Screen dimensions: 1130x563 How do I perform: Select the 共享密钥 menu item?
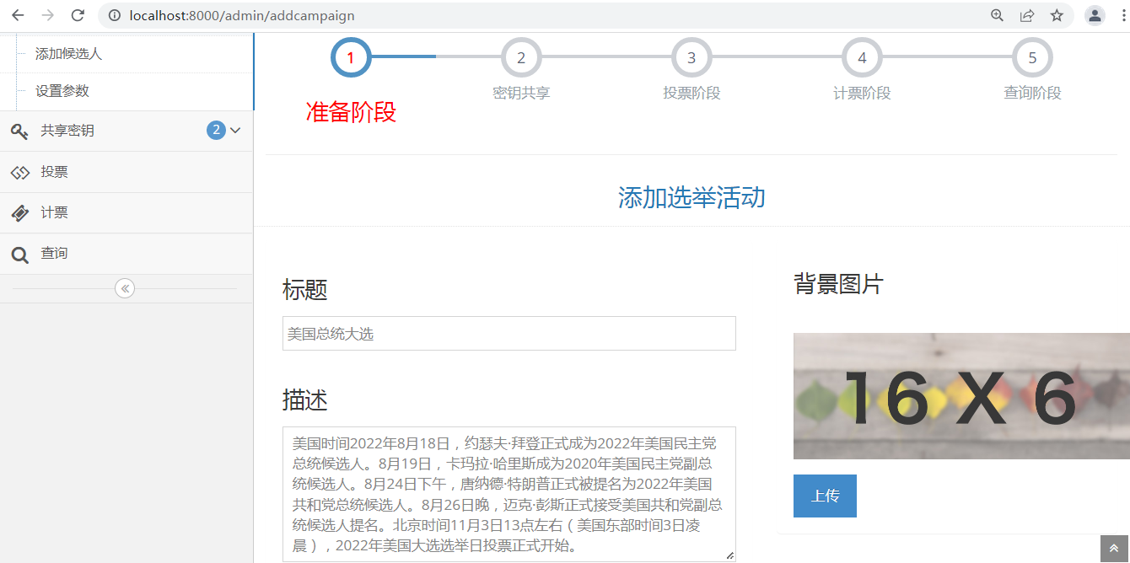[126, 131]
